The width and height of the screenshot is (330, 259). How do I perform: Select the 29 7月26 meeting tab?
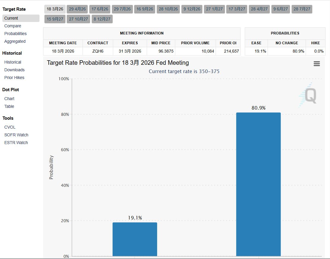[122, 9]
